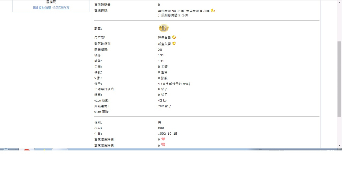Image resolution: width=343 pixels, height=184 pixels.
Task: Click the single heart icon for 買家信用評價
Action: pyautogui.click(x=163, y=139)
